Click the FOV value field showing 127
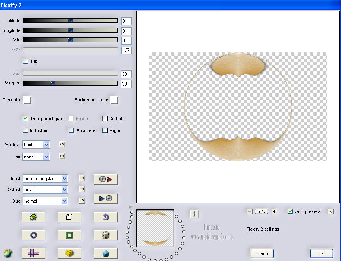Screen dimensions: 341x261 [x=126, y=50]
